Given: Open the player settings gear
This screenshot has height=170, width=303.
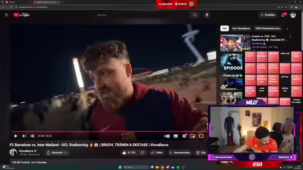Looking at the screenshot, I should pyautogui.click(x=184, y=136).
